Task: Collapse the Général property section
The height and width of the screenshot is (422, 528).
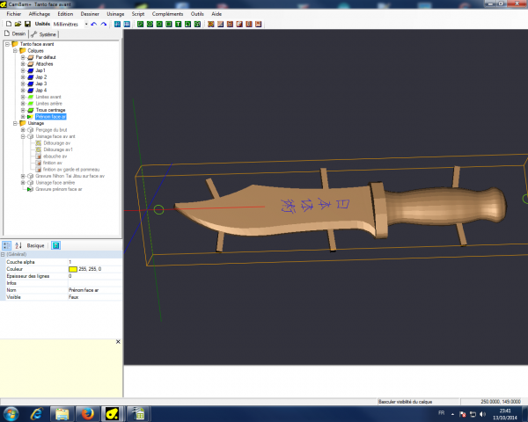Action: pyautogui.click(x=3, y=254)
